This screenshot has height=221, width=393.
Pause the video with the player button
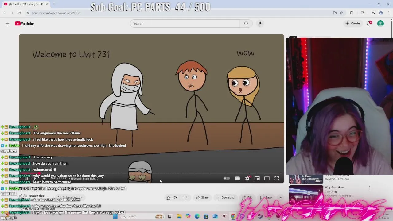click(x=26, y=179)
